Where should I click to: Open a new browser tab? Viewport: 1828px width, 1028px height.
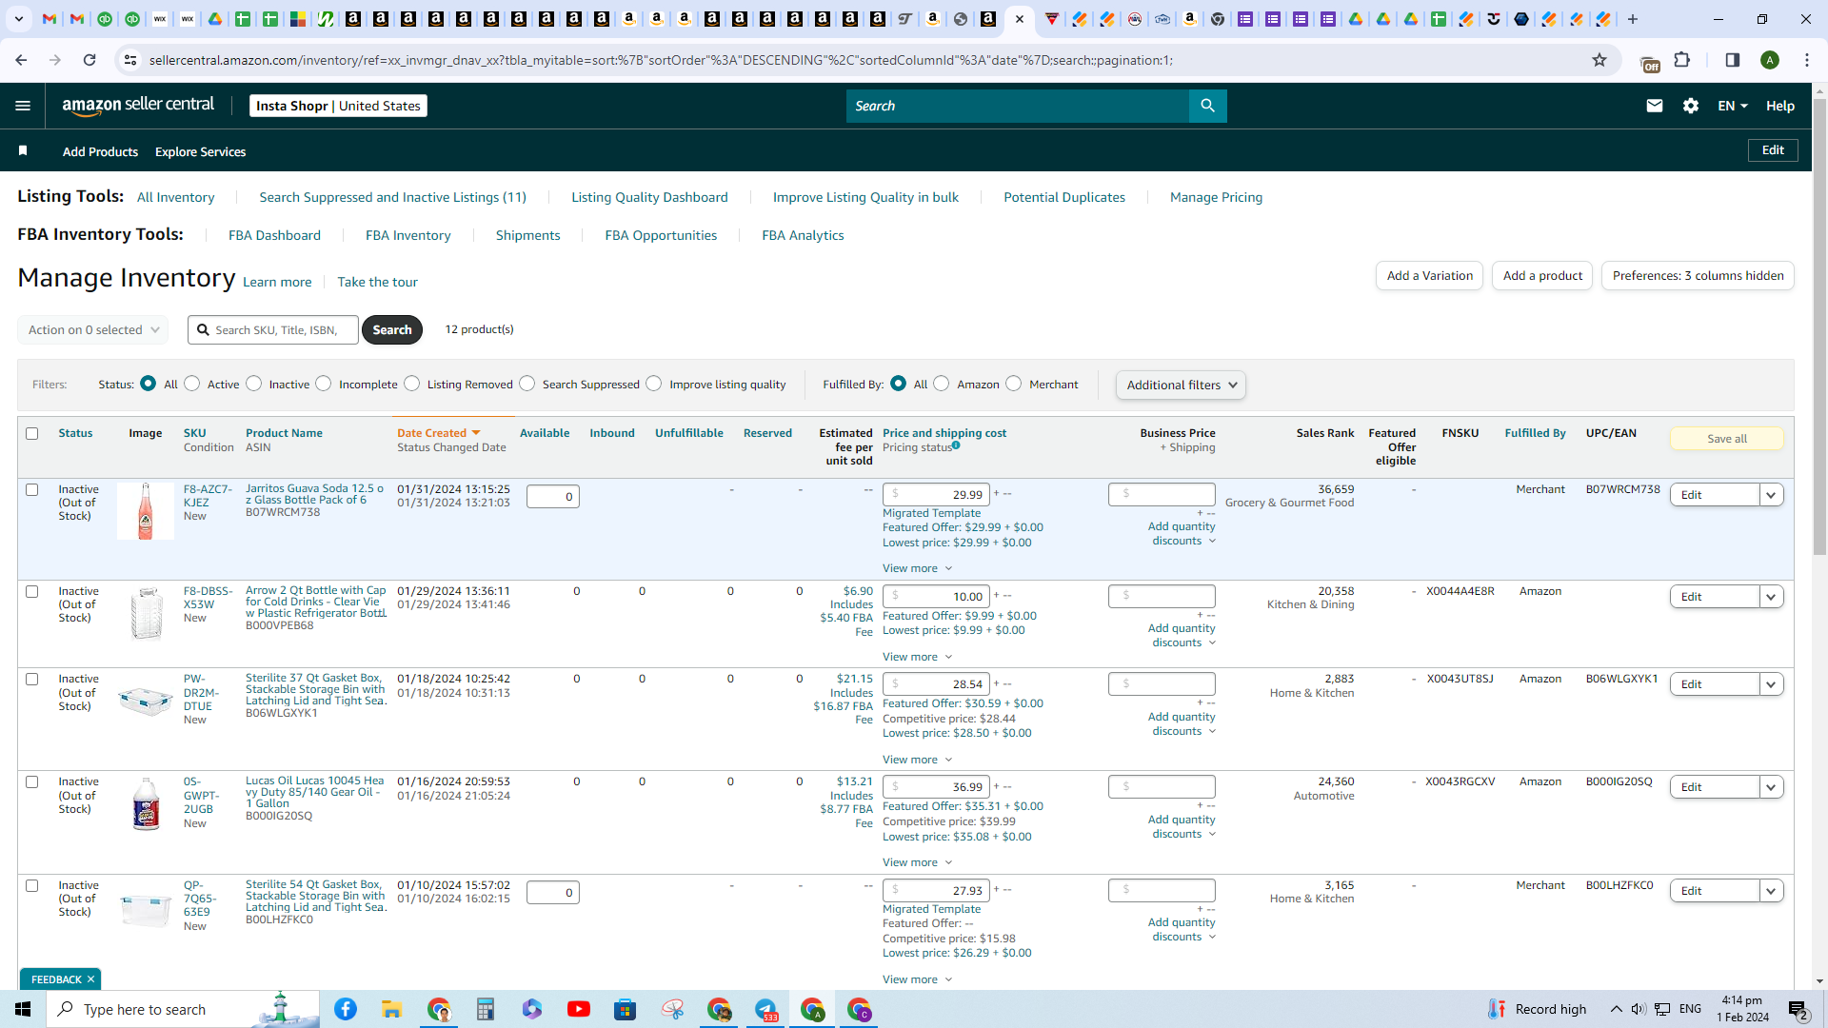pos(1633,19)
